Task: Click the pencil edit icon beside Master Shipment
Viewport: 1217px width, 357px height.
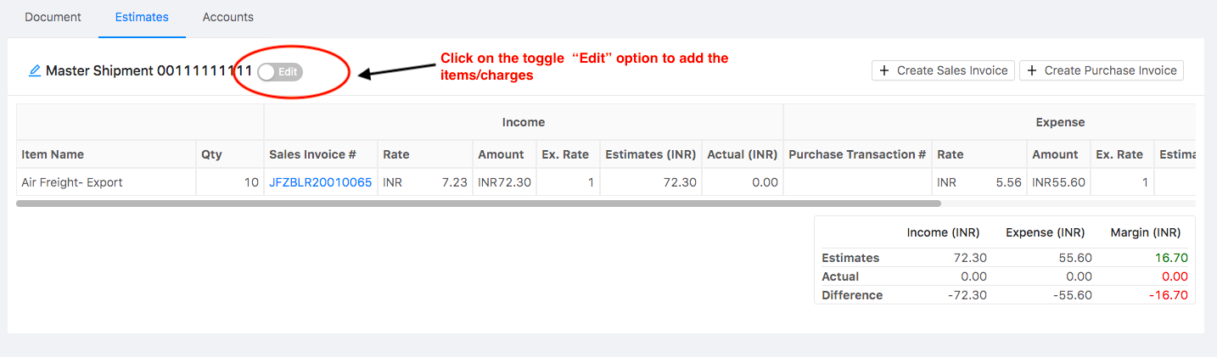Action: tap(35, 71)
